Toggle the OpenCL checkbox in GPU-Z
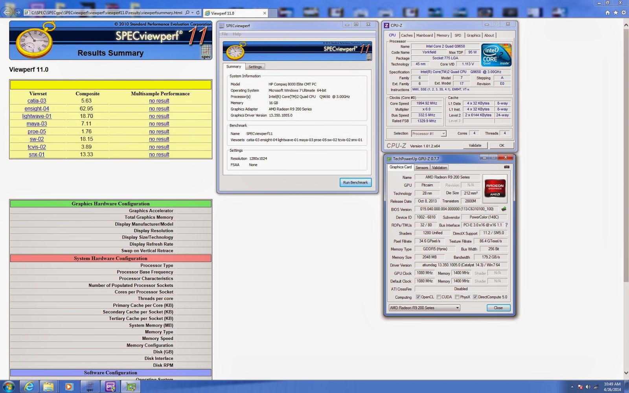Viewport: 629px width, 393px height. pyautogui.click(x=418, y=297)
